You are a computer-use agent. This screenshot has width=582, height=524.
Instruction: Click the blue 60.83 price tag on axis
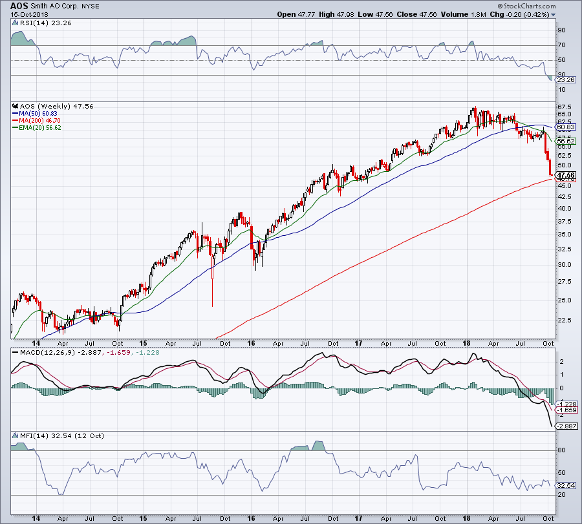coord(566,127)
